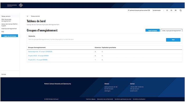Open Conditions générales de vente link
The width and height of the screenshot is (185, 104).
pos(123,99)
